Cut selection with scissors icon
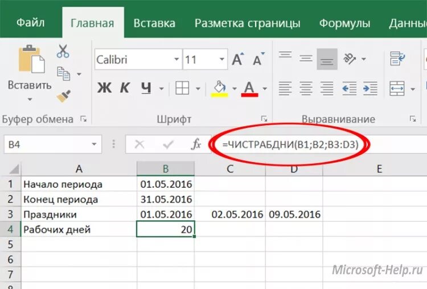 (x=63, y=51)
